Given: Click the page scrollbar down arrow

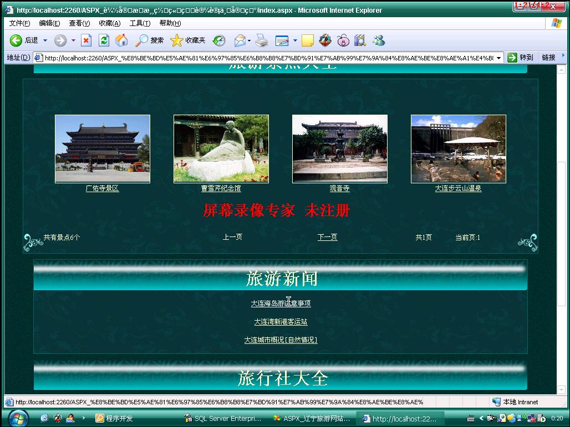Looking at the screenshot, I should tap(561, 389).
